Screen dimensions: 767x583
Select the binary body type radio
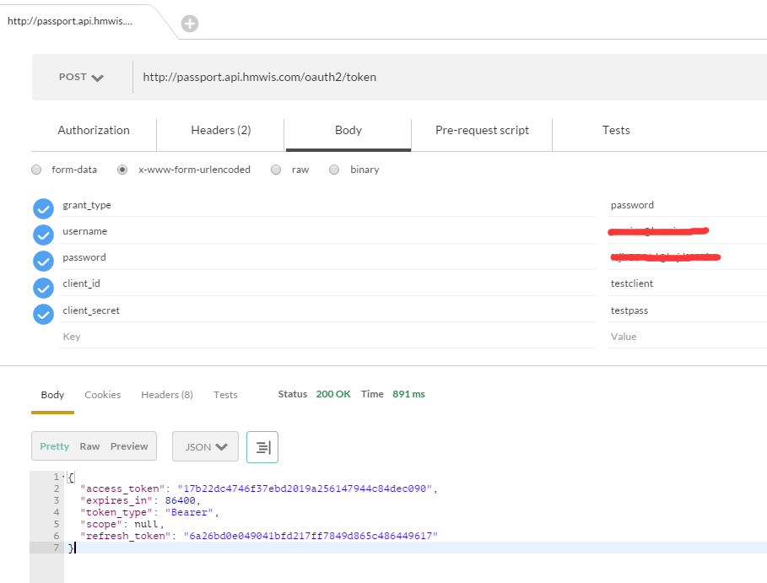pos(334,170)
